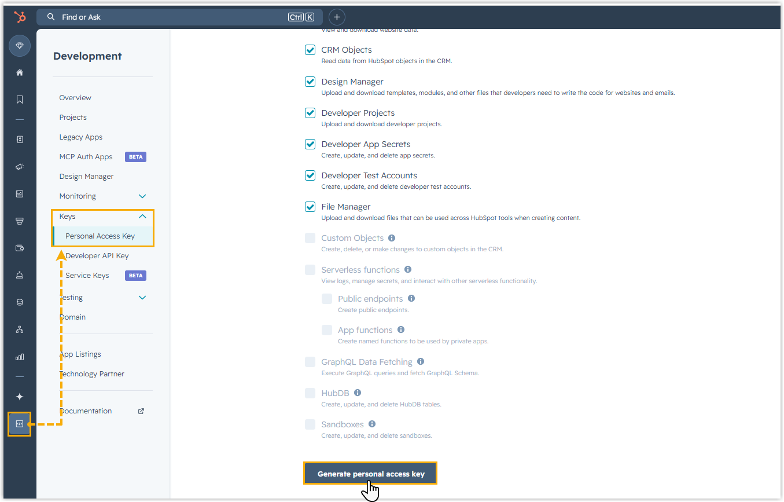This screenshot has height=502, width=784.
Task: Open Design Manager in the sidebar menu
Action: [86, 177]
